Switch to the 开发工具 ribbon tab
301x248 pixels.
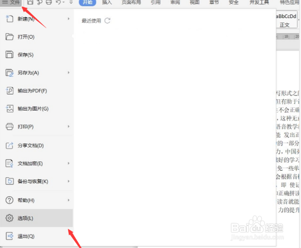tap(259, 3)
